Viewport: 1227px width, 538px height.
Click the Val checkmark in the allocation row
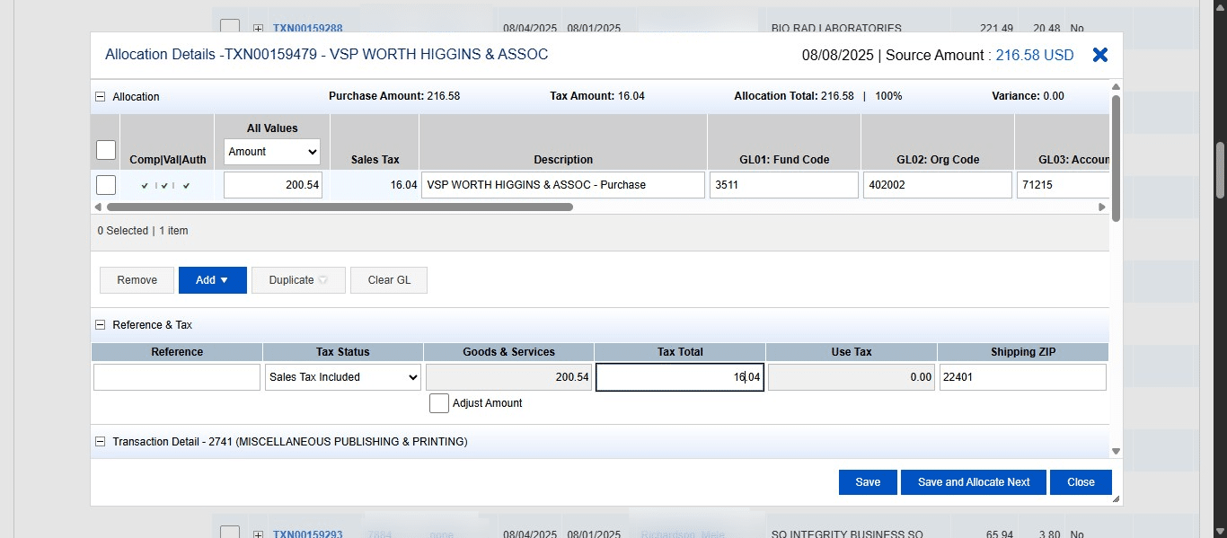[164, 186]
